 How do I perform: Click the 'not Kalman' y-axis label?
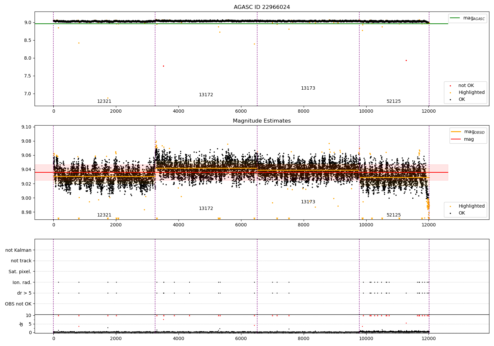point(18,250)
